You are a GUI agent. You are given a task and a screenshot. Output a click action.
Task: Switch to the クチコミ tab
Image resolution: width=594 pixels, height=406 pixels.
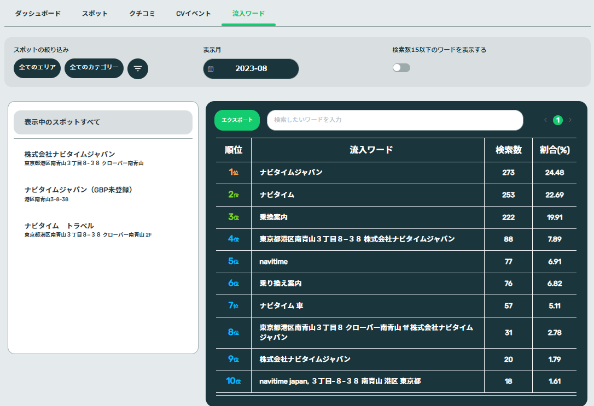pyautogui.click(x=142, y=14)
